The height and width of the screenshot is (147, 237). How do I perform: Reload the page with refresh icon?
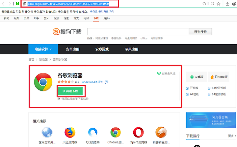[x=204, y=4]
